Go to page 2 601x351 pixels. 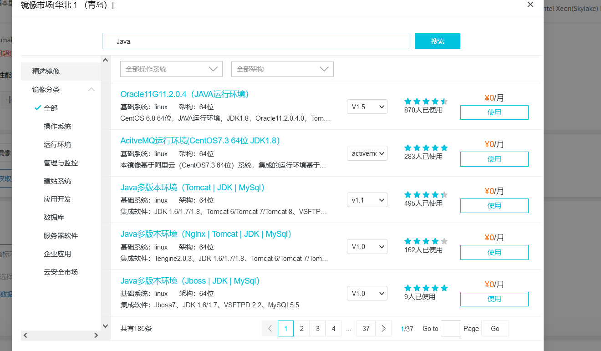(x=301, y=328)
